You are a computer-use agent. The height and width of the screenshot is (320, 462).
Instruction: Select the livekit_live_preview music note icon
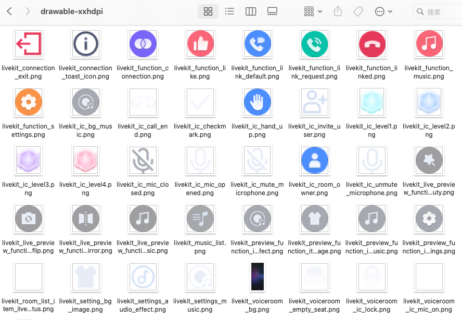(x=143, y=219)
